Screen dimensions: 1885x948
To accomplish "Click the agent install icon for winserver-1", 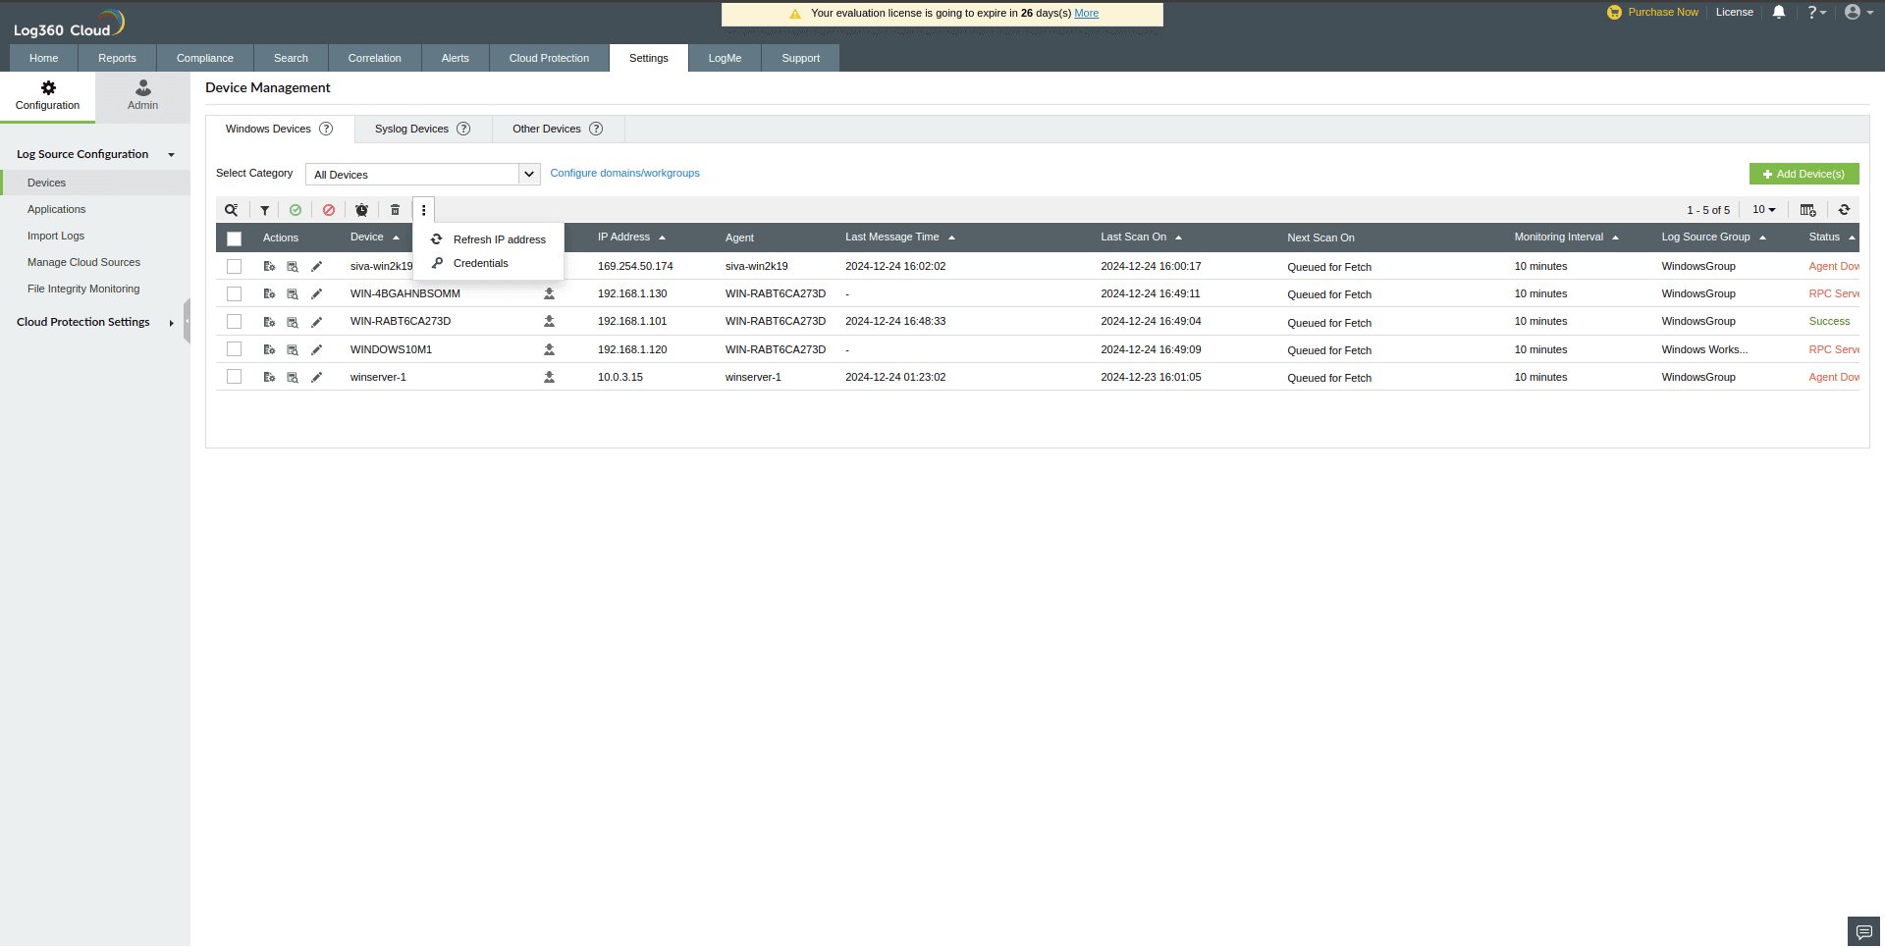I will (549, 376).
